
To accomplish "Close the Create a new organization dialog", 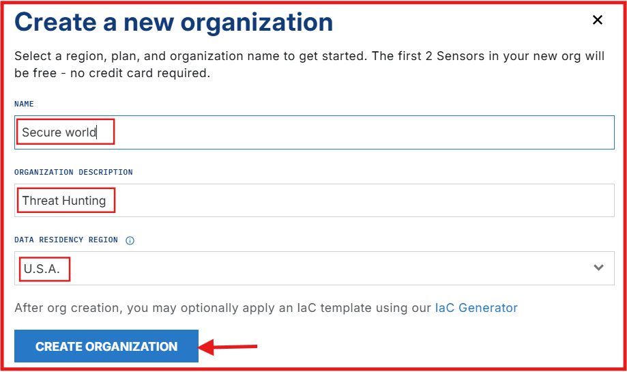I will coord(598,20).
